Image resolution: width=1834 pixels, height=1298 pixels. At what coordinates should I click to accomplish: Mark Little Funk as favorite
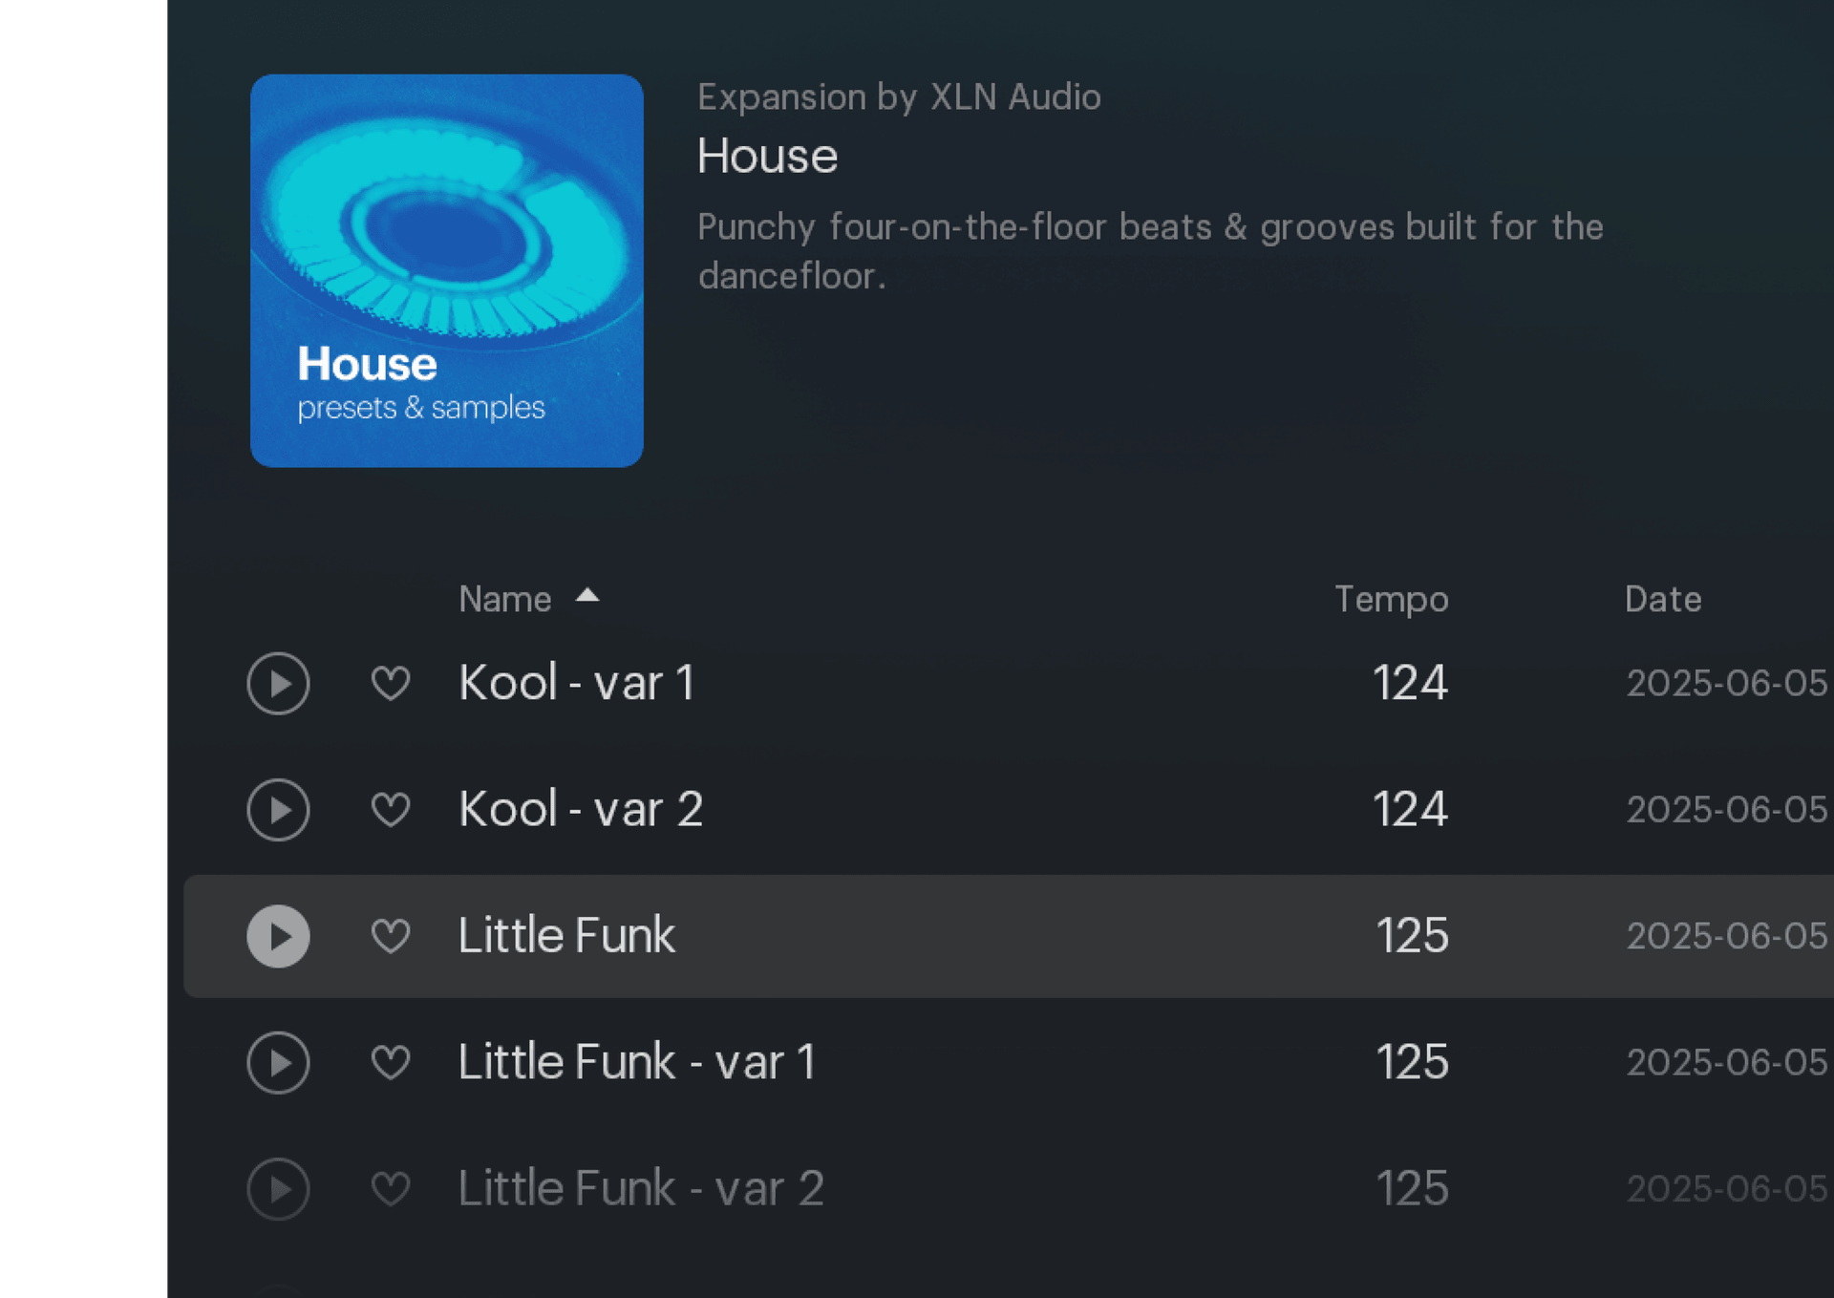tap(391, 936)
